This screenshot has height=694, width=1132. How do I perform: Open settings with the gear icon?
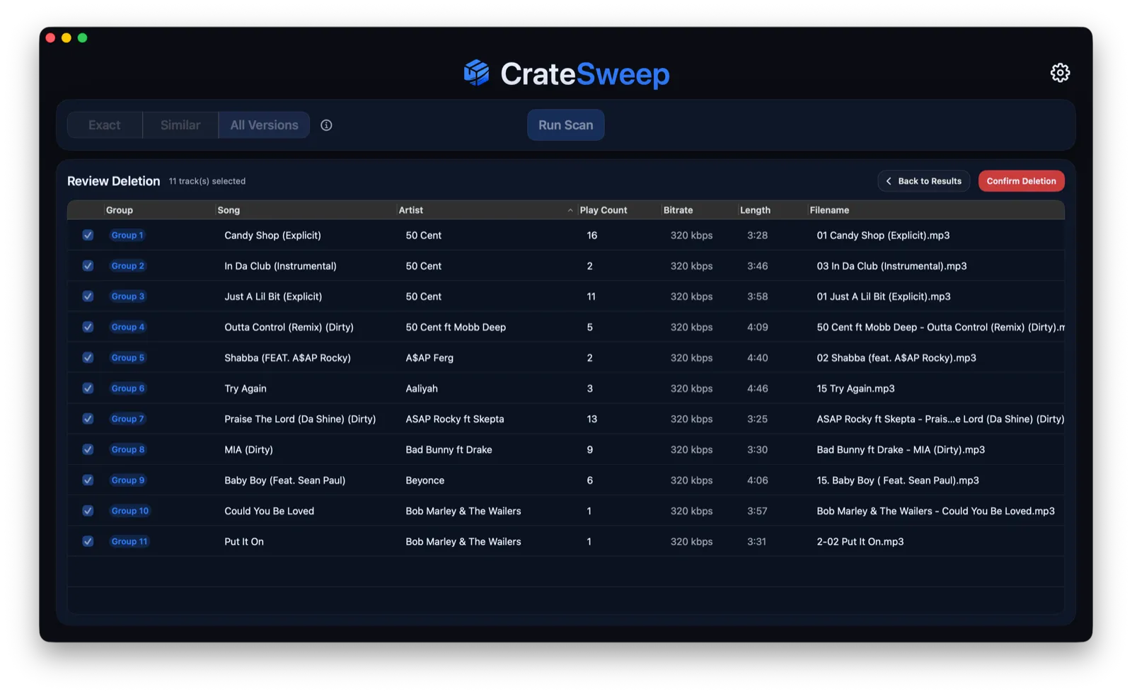tap(1059, 73)
